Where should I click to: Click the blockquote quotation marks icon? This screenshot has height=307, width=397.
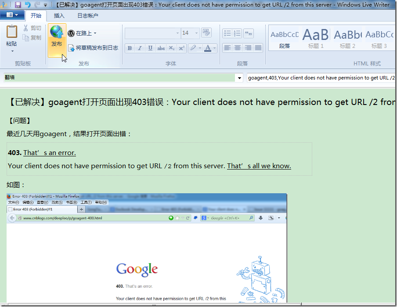(249, 33)
